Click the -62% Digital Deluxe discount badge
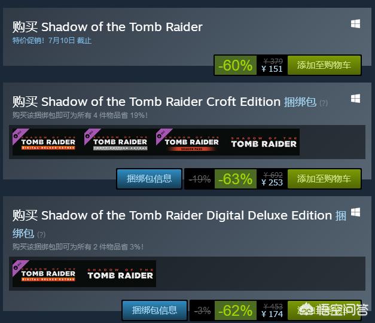The height and width of the screenshot is (323, 375). click(235, 310)
